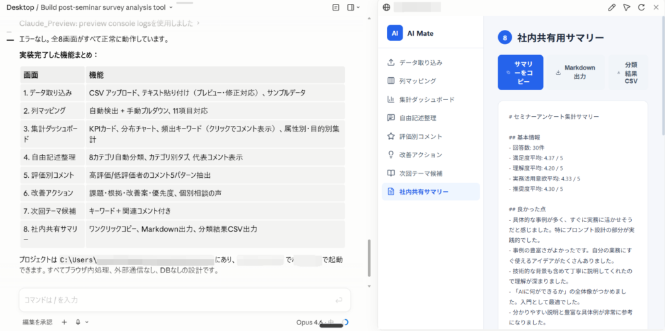
Task: Click the columns icon for 列マッピング
Action: [x=391, y=81]
